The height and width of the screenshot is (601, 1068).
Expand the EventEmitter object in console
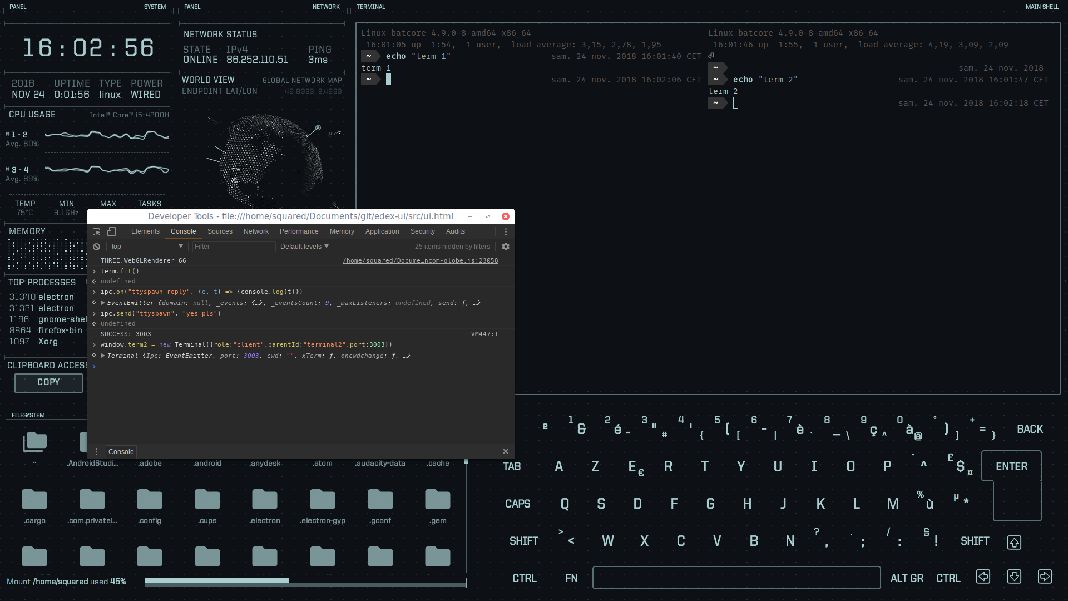point(102,303)
